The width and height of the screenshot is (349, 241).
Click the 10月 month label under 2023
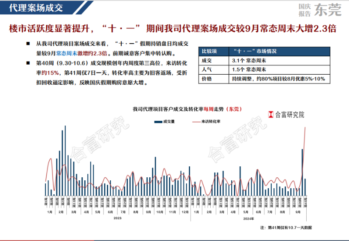(x=160, y=212)
